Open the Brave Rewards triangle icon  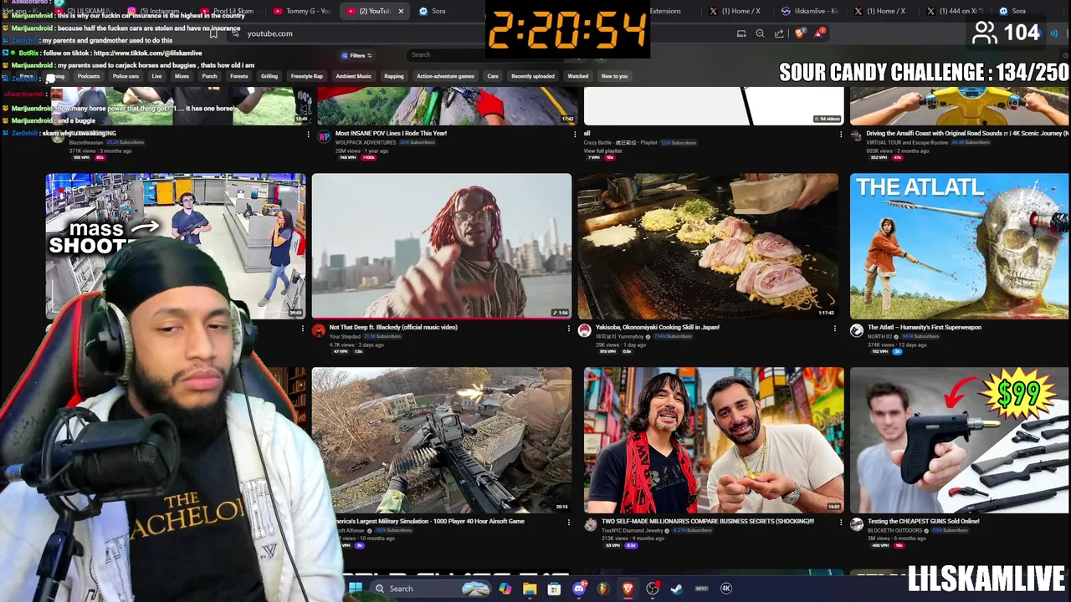pyautogui.click(x=819, y=33)
